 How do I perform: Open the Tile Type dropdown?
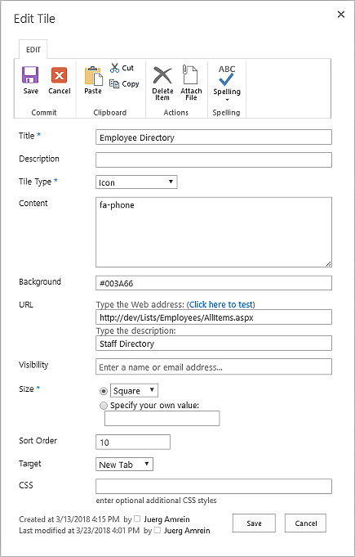point(136,182)
